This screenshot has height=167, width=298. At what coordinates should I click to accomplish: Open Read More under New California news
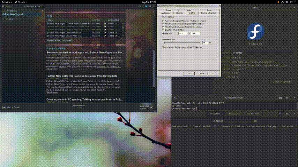coord(52,93)
